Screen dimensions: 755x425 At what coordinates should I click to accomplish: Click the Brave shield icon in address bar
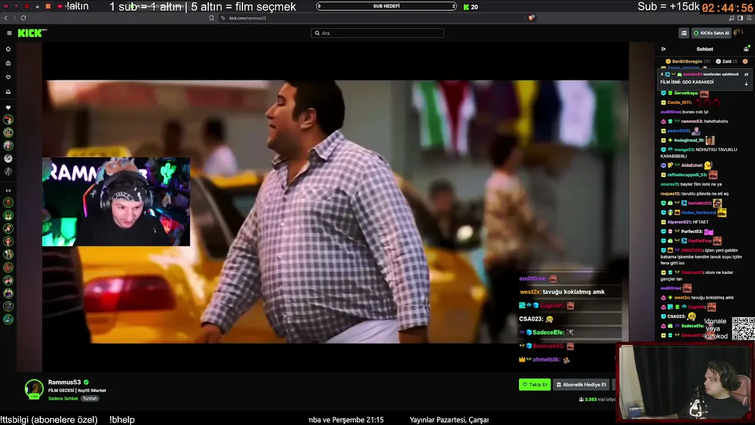click(x=531, y=18)
